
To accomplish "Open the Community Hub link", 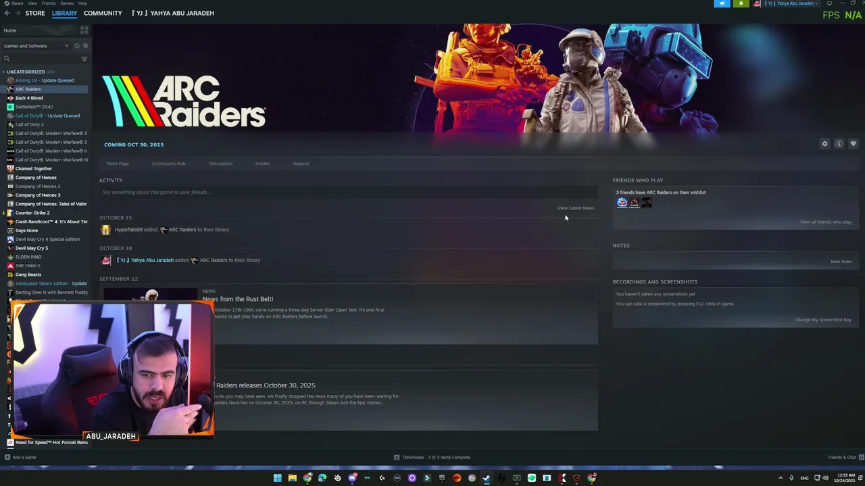I will pyautogui.click(x=168, y=163).
